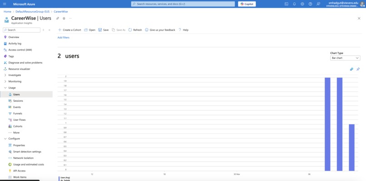This screenshot has width=366, height=181.
Task: Open Smart detection settings
Action: point(26,152)
